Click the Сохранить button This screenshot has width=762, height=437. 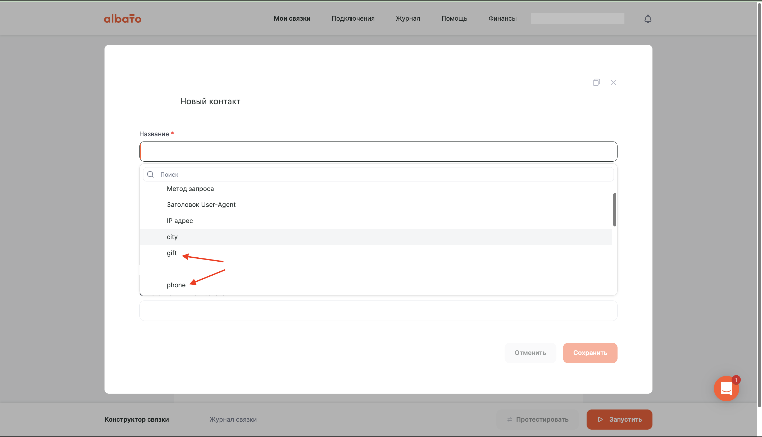(x=590, y=353)
